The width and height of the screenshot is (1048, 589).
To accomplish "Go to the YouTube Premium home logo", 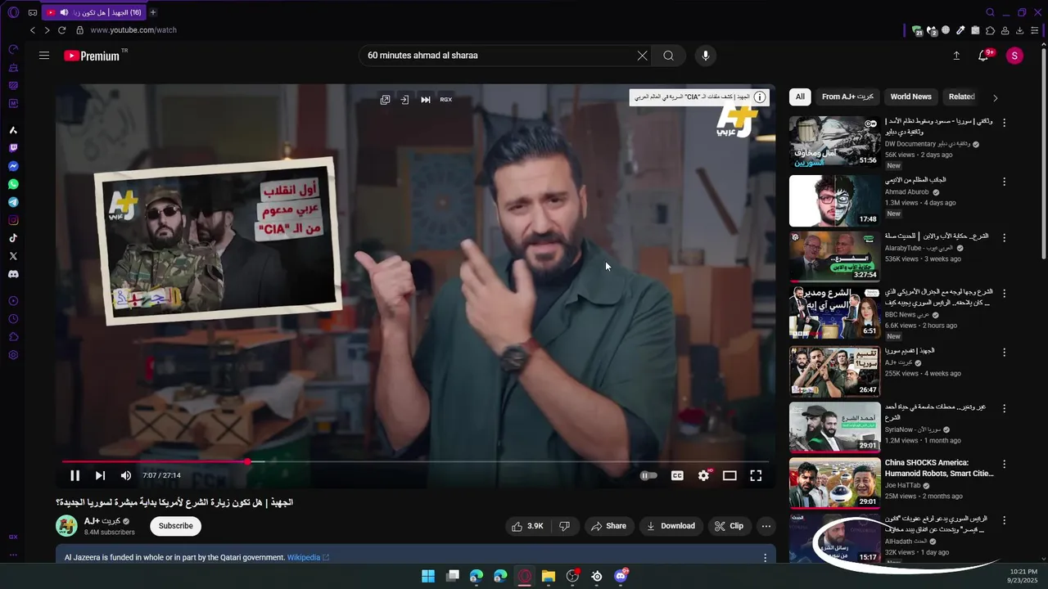I will 92,56.
